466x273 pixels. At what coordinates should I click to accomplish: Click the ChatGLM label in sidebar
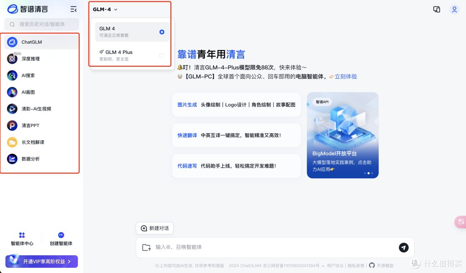pyautogui.click(x=31, y=42)
